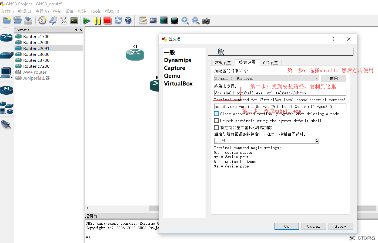Click Apply in preferences dialog
Image resolution: width=378 pixels, height=243 pixels.
coord(341,226)
